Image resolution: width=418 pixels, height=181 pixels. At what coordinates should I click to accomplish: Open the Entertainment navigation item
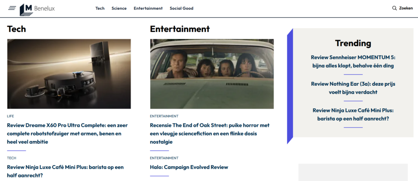pos(148,8)
